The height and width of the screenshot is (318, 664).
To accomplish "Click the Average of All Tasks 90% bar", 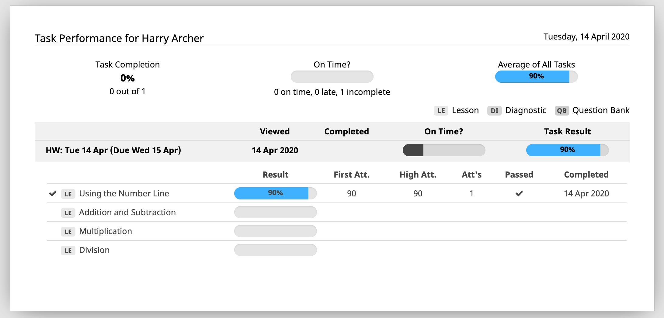I will 536,76.
